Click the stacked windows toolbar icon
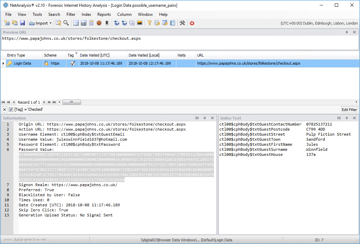 (x=132, y=23)
